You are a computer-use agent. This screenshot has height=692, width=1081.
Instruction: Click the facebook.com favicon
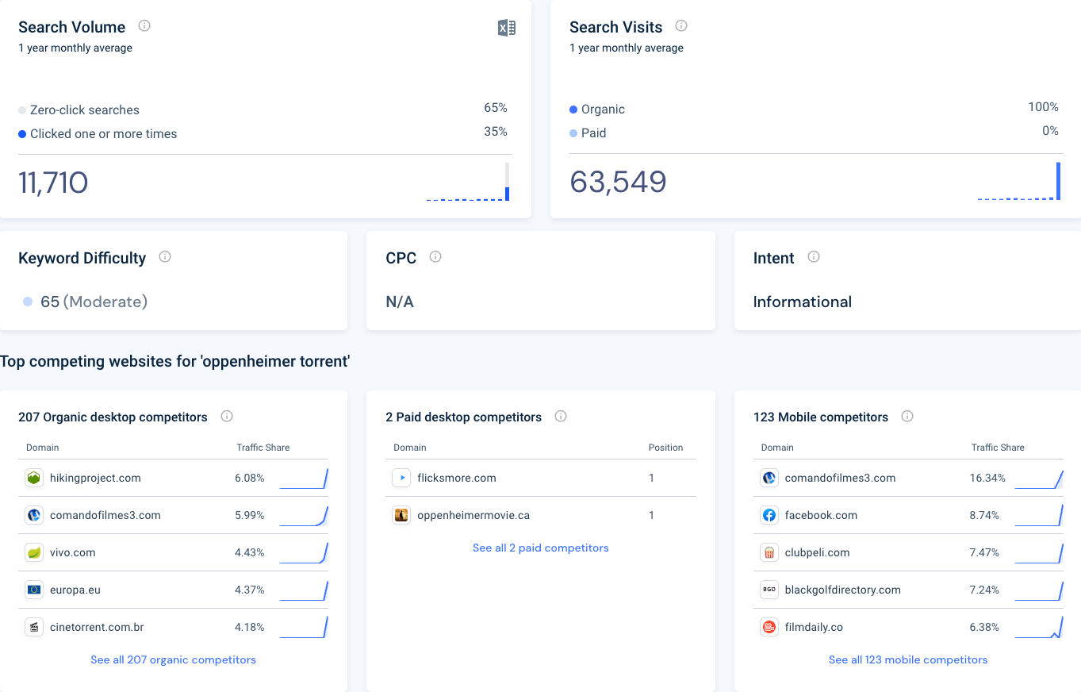pos(769,515)
